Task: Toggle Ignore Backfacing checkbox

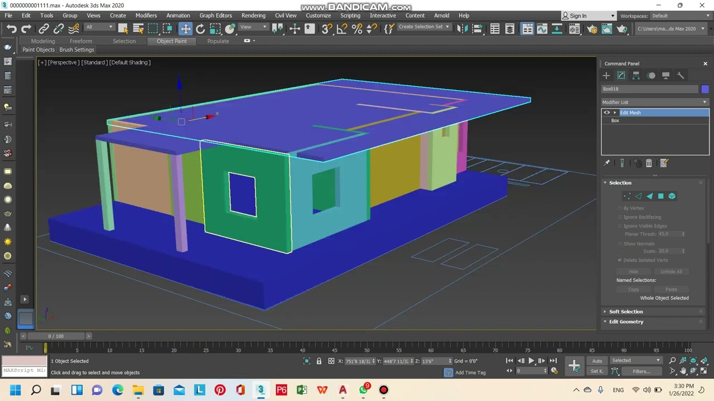Action: click(620, 217)
